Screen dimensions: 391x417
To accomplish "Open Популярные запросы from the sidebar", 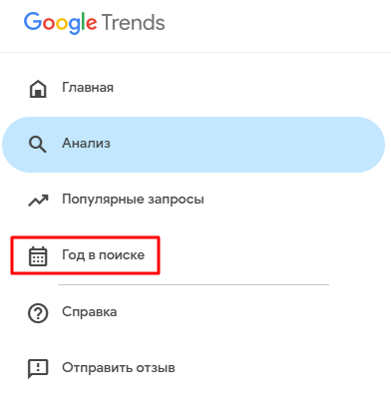I will click(133, 200).
